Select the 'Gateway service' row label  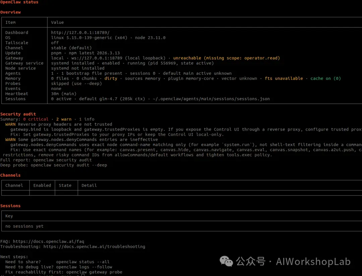[x=24, y=63]
